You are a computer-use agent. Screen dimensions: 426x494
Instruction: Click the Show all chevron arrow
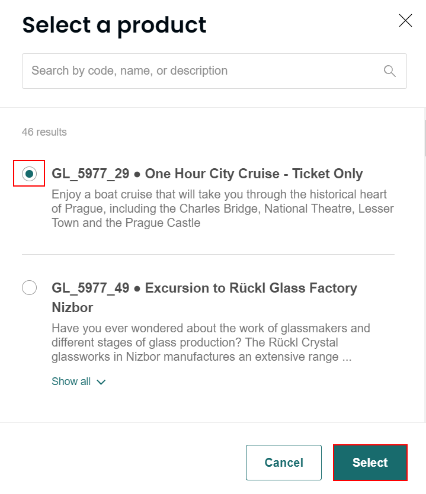(101, 382)
